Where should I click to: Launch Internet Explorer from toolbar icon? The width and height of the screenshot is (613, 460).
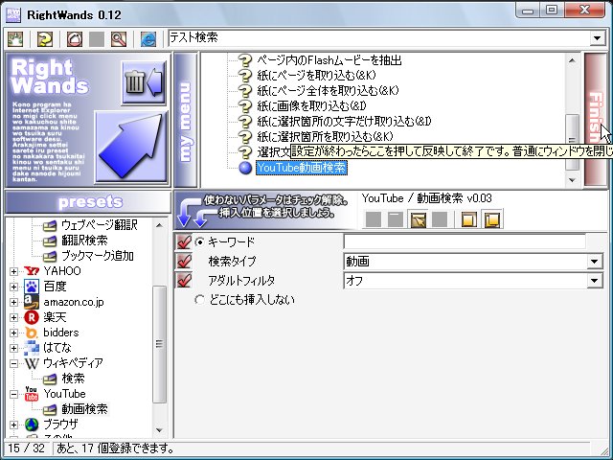pos(148,39)
